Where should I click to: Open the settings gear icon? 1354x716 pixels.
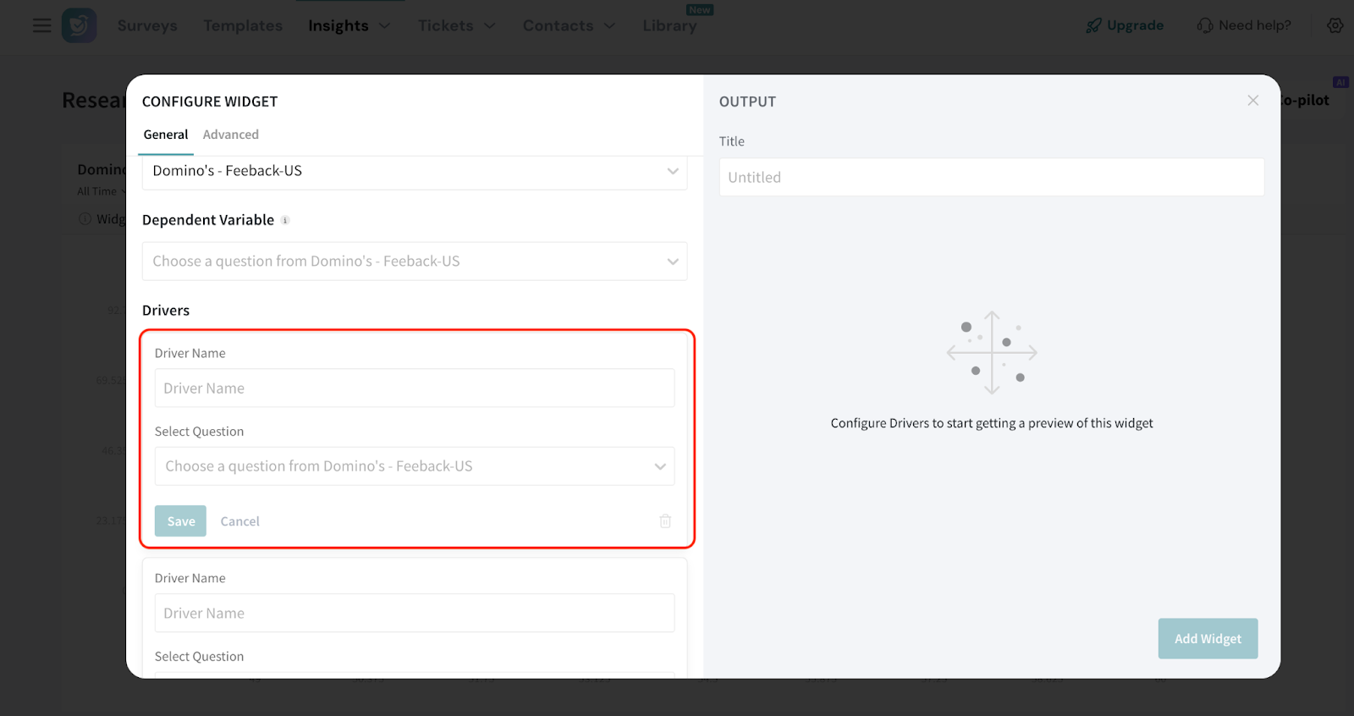pyautogui.click(x=1335, y=25)
